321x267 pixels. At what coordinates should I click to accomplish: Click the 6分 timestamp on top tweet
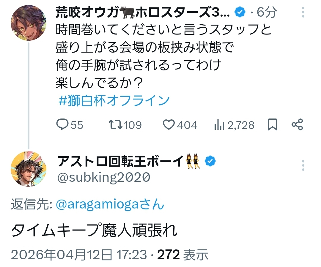[267, 12]
